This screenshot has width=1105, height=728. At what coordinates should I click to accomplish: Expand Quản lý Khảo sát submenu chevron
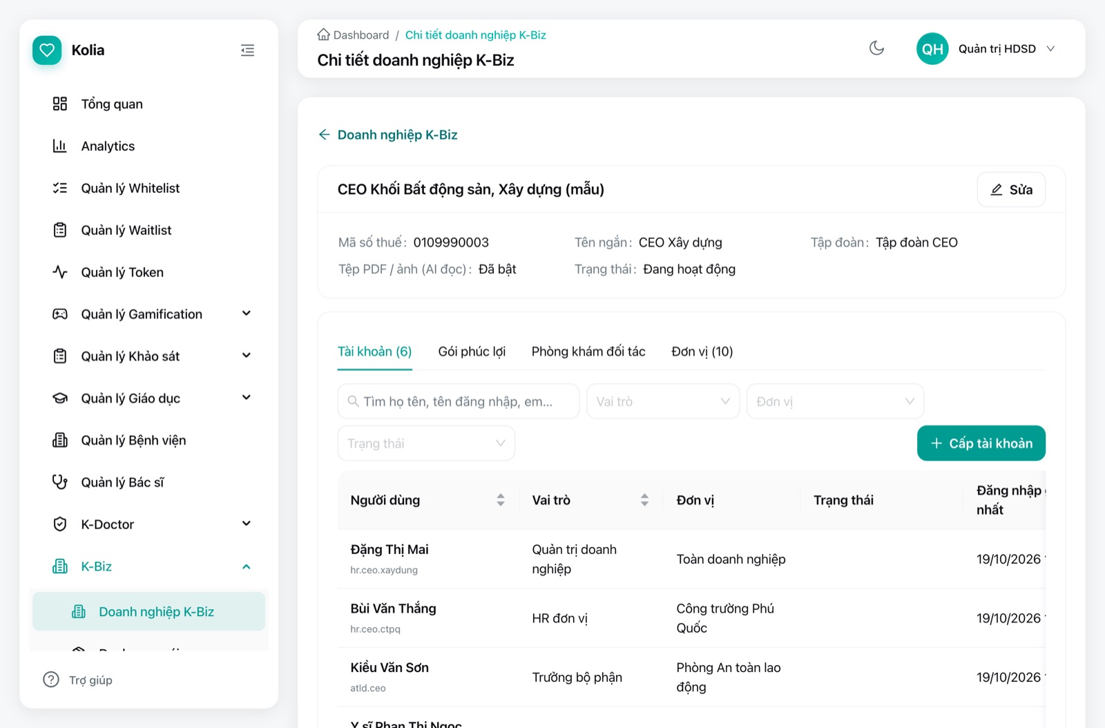tap(247, 356)
